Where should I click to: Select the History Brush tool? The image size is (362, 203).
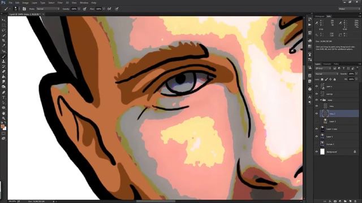click(3, 67)
